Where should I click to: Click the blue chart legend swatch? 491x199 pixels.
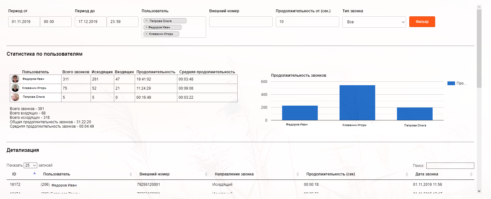coord(451,83)
